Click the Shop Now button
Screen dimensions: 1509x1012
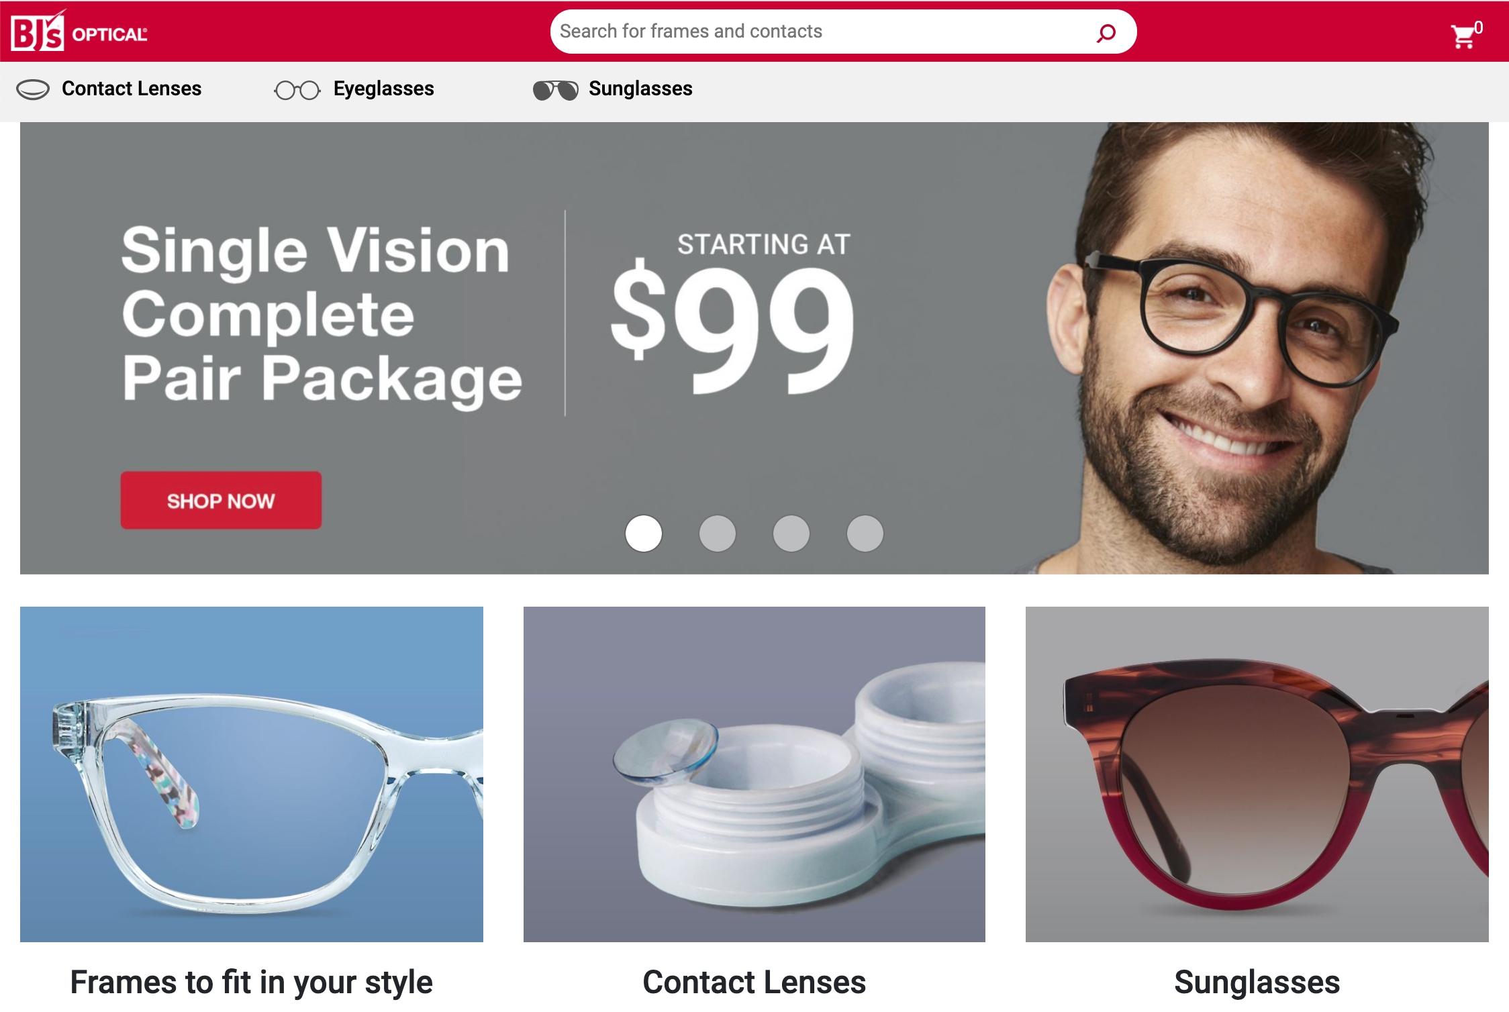(221, 501)
